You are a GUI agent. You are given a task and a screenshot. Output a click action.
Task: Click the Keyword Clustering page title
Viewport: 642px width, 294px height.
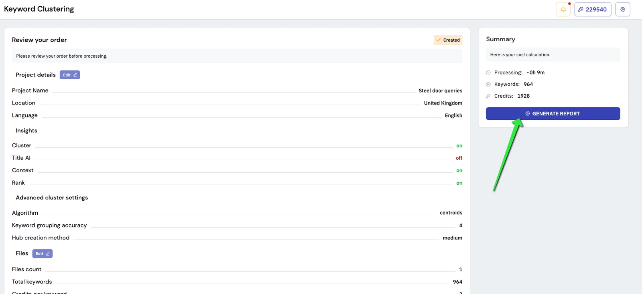[39, 9]
